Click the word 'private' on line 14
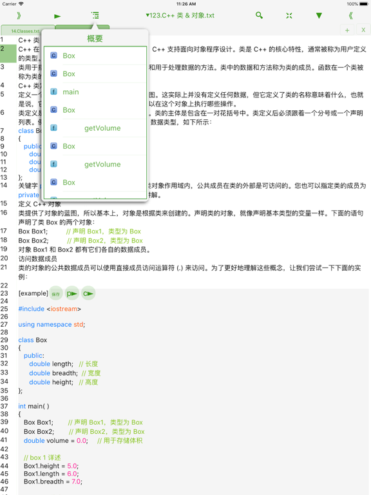The height and width of the screenshot is (495, 371). (x=29, y=195)
